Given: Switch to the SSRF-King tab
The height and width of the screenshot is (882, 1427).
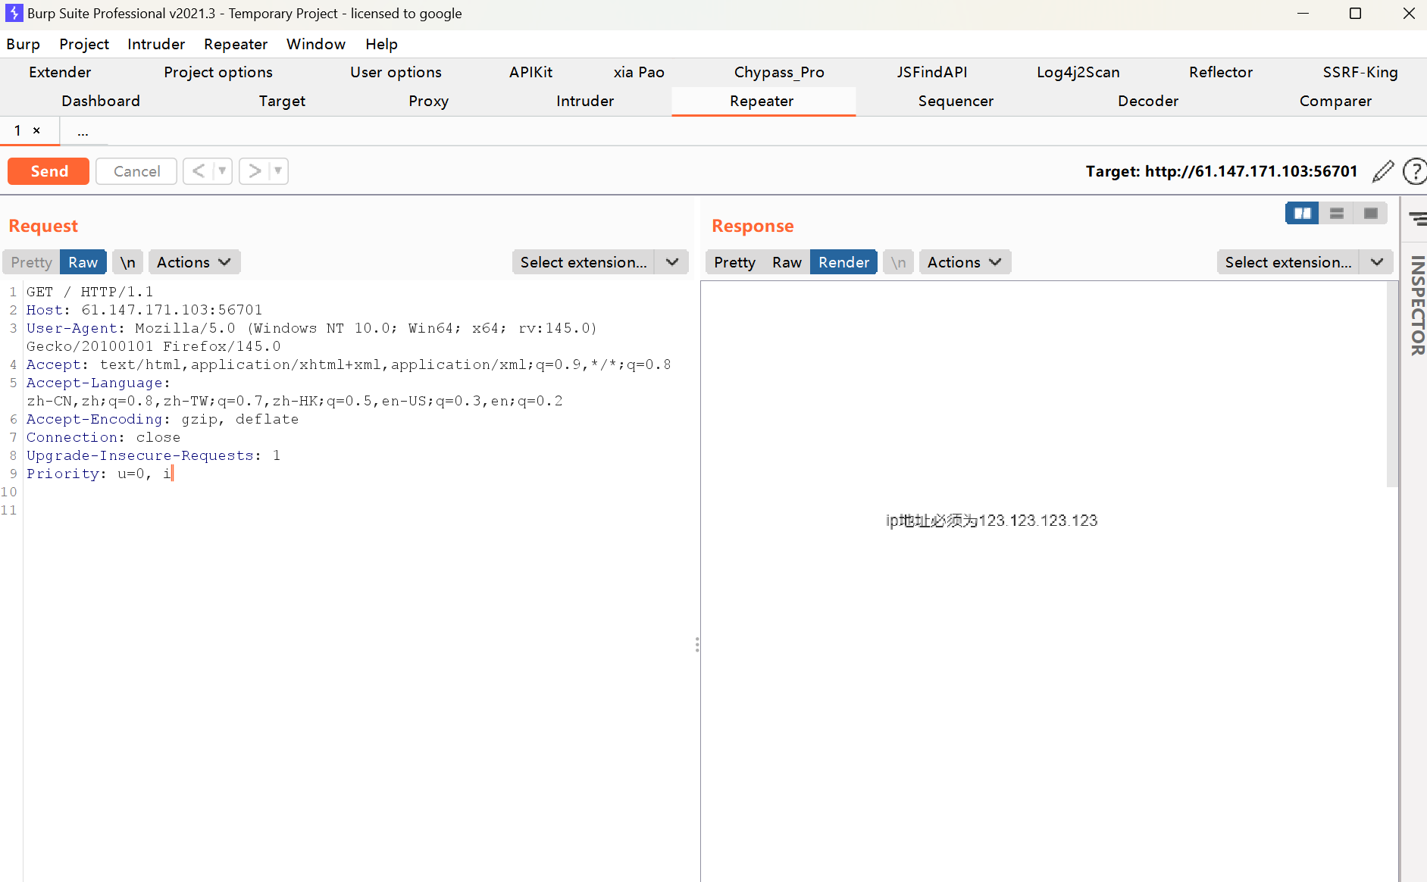Looking at the screenshot, I should click(1360, 72).
